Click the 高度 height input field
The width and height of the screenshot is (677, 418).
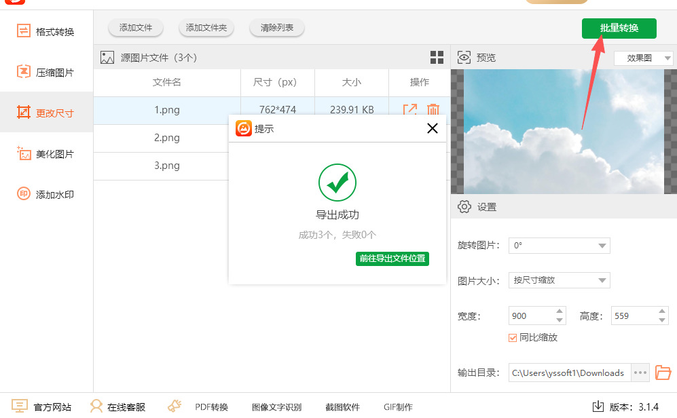[x=630, y=316]
